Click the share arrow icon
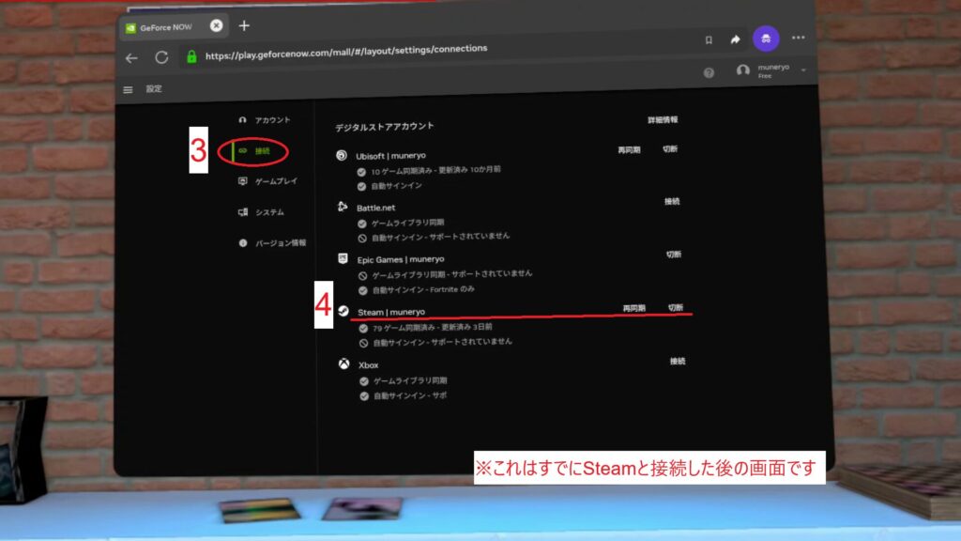This screenshot has height=541, width=961. [736, 39]
